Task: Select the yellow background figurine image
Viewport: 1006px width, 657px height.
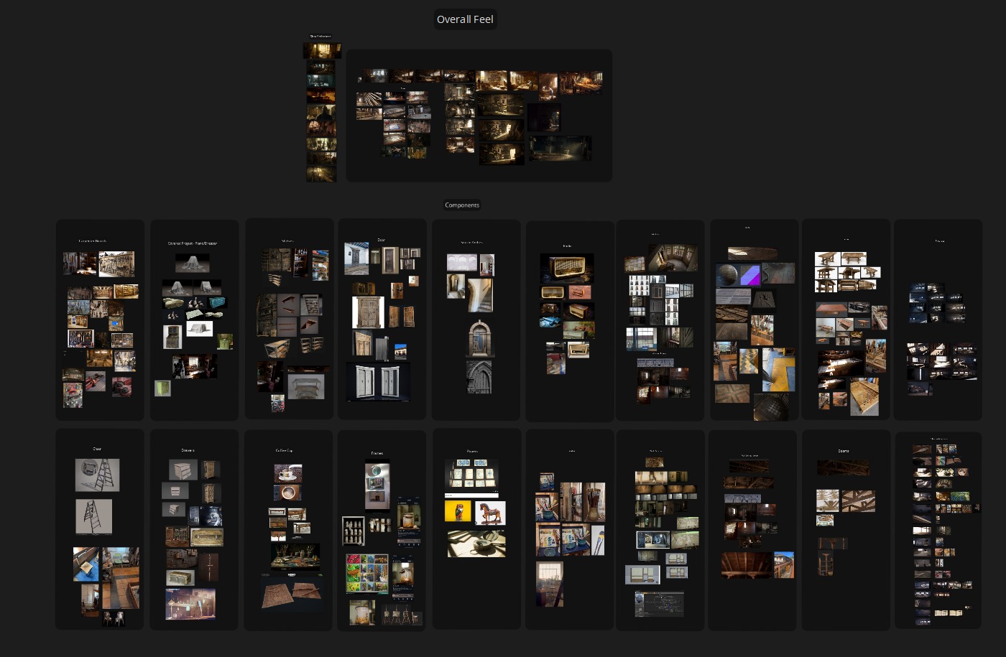Action: coord(458,511)
